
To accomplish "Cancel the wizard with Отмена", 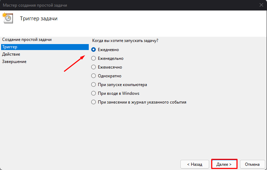I will (252, 164).
